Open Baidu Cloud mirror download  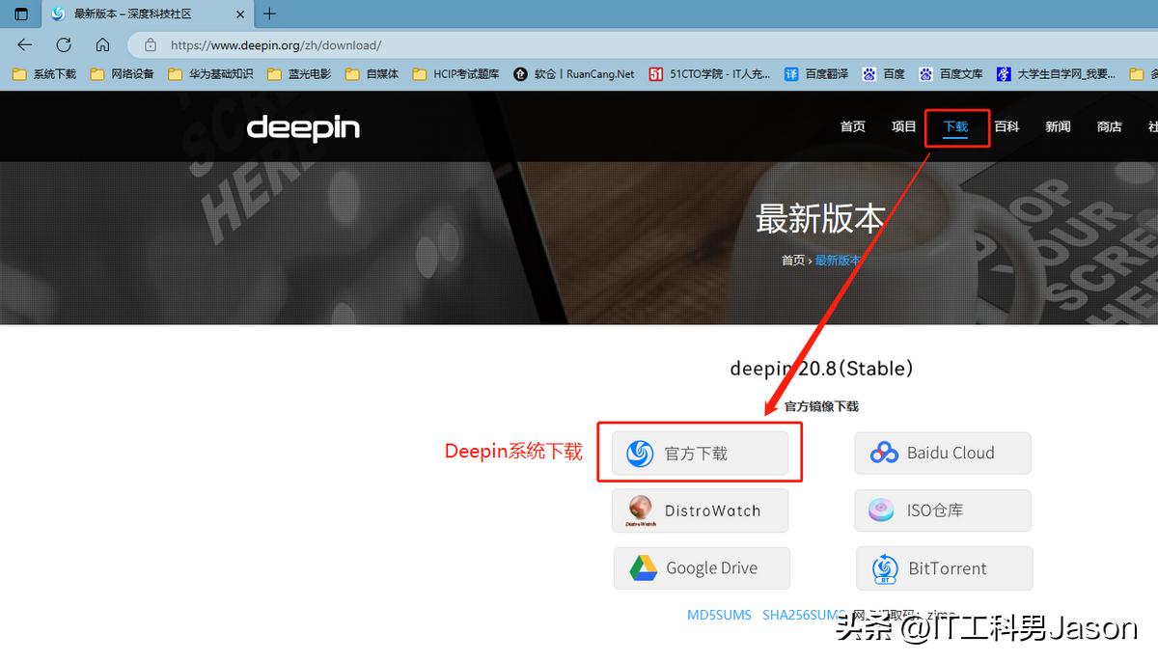pyautogui.click(x=942, y=453)
